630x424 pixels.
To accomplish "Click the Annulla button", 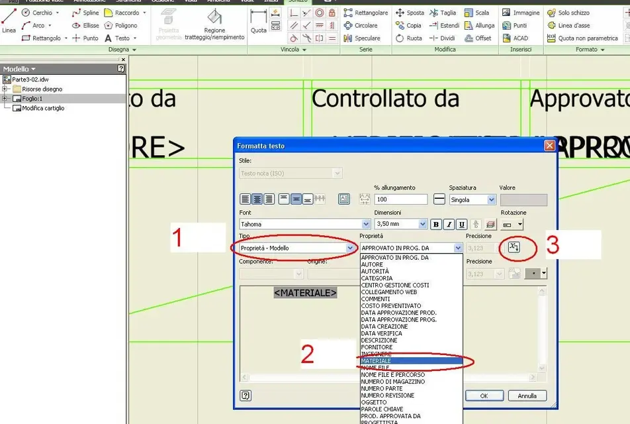I will click(527, 396).
